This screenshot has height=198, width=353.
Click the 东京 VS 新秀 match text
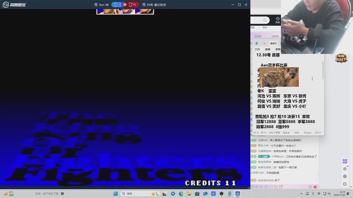[x=295, y=96]
